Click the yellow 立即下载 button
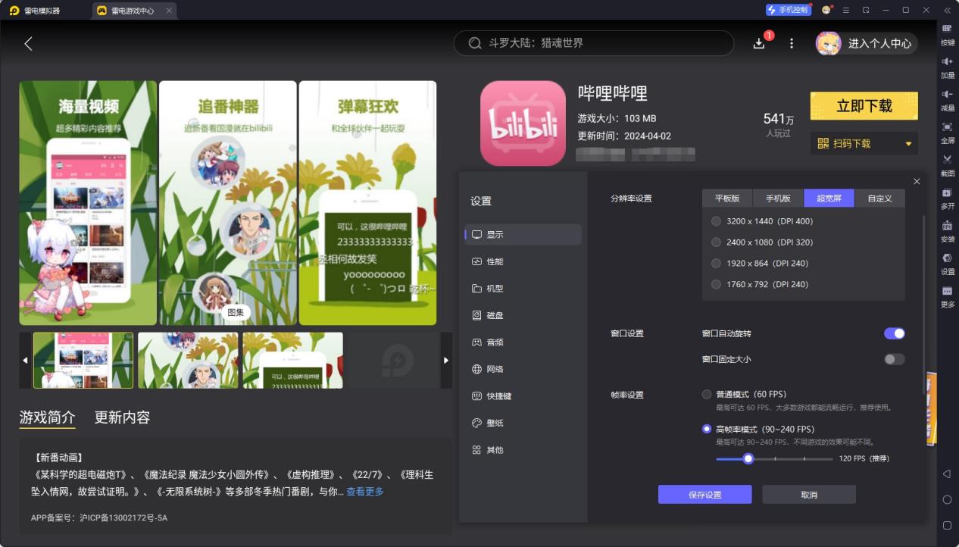The image size is (959, 547). [864, 106]
